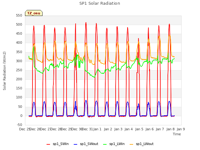Select the sp1_LWout legend label
This screenshot has width=200, height=150.
pyautogui.click(x=145, y=144)
